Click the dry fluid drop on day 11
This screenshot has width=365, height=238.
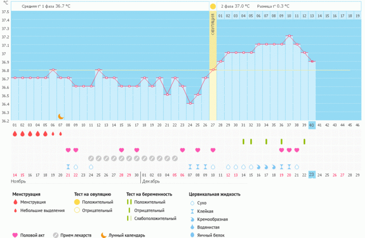[x=91, y=167]
